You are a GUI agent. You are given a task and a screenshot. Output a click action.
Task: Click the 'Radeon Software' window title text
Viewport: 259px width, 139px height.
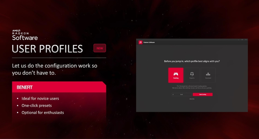point(149,43)
